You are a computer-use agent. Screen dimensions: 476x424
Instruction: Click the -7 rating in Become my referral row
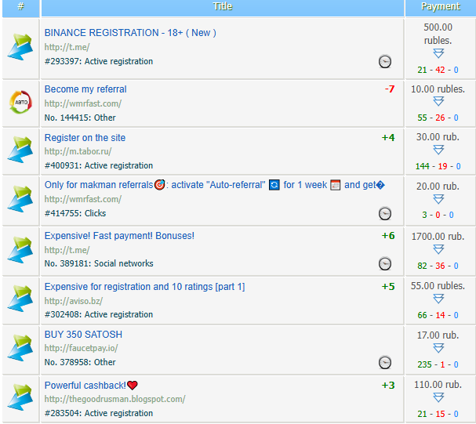click(x=390, y=89)
